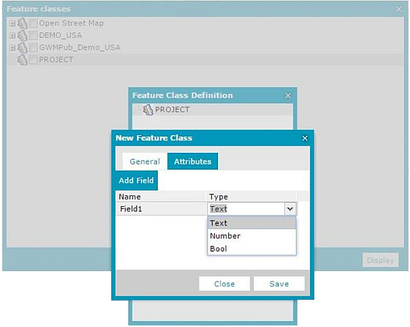
Task: Select the DEMO_USA label
Action: [60, 35]
